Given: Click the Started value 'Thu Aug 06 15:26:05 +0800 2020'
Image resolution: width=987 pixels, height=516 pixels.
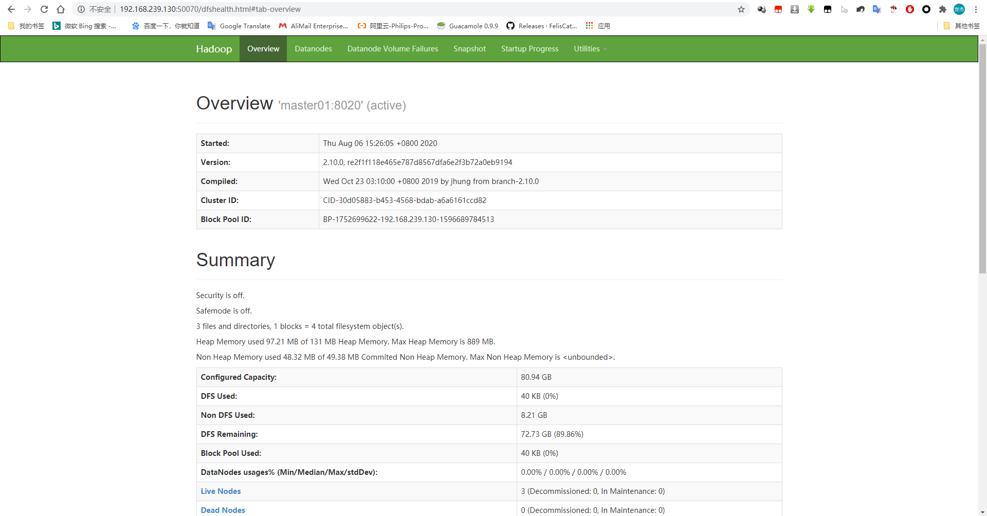Looking at the screenshot, I should (x=380, y=143).
